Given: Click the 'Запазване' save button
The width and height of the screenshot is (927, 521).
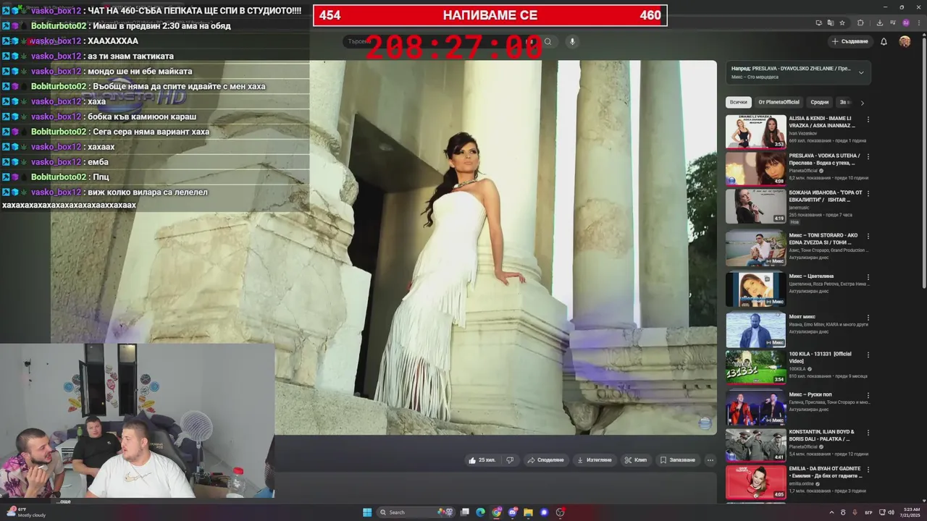Looking at the screenshot, I should point(677,459).
